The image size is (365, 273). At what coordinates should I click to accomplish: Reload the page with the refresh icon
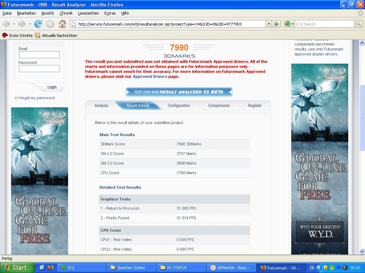coord(38,24)
